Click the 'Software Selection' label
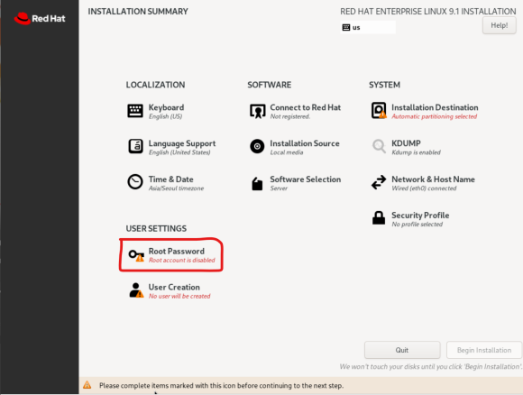 [x=305, y=179]
